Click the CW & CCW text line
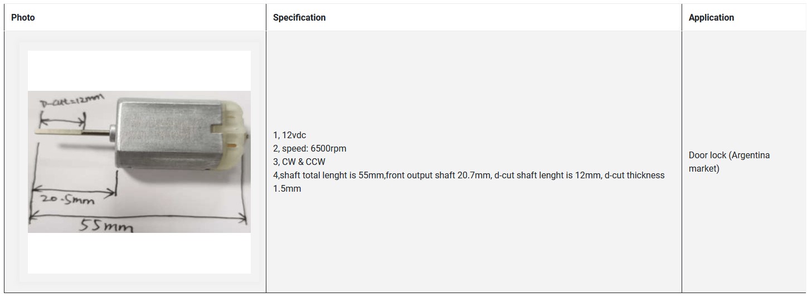 (299, 162)
